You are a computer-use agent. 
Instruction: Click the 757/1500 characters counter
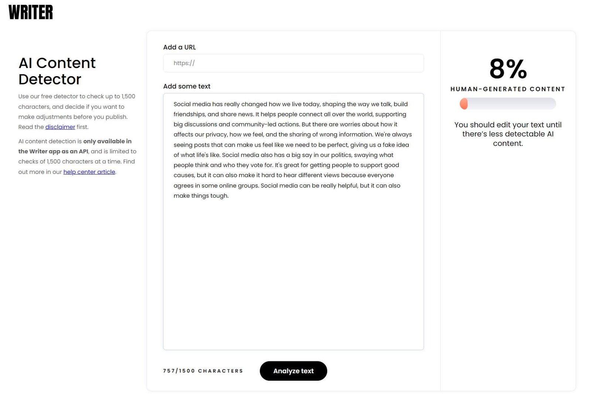tap(203, 371)
